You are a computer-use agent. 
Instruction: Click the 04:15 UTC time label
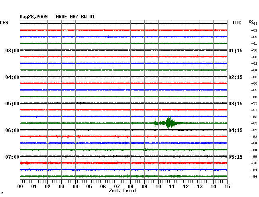[235, 130]
